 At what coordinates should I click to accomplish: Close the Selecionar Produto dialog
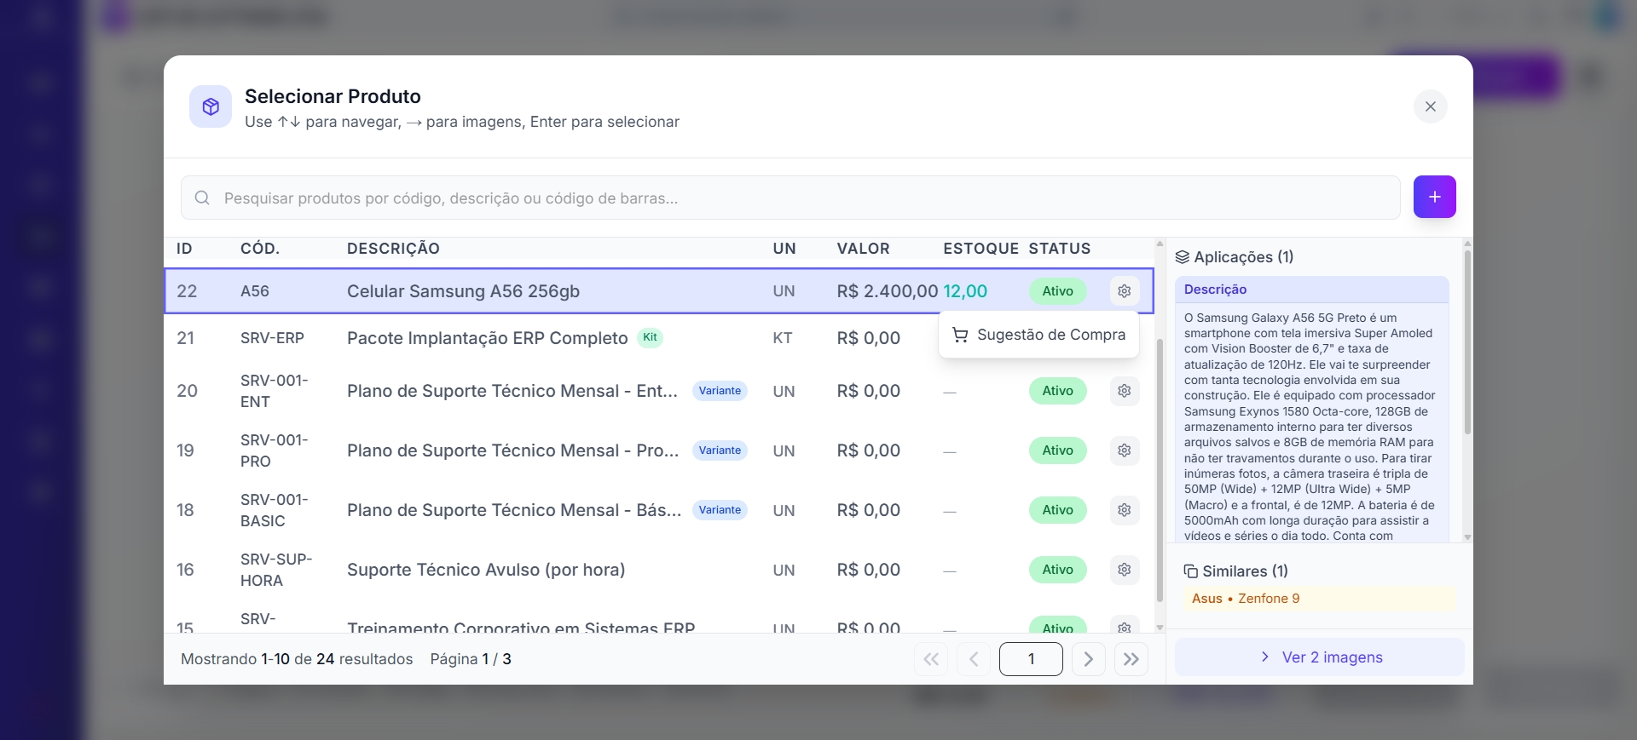pyautogui.click(x=1430, y=106)
